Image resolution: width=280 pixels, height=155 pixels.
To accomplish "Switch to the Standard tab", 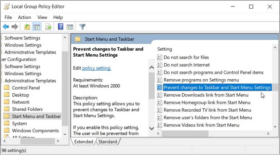I will tap(108, 142).
